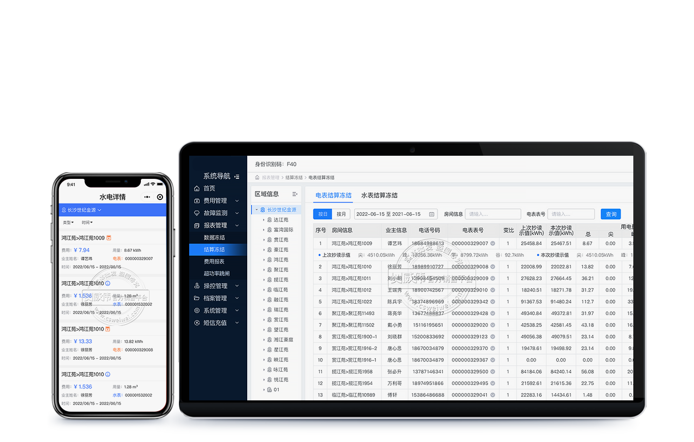Collapse details for meter 000000329007
This screenshot has width=694, height=442.
(x=492, y=243)
